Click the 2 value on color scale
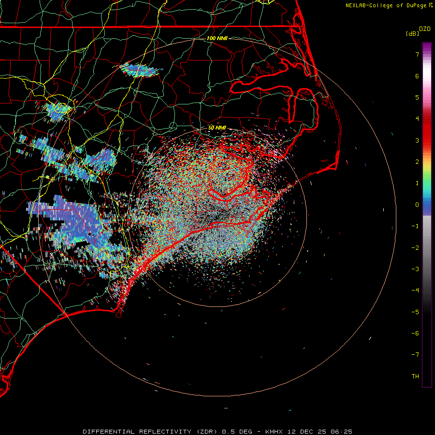Viewport: 435px width, 435px height. coord(417,162)
